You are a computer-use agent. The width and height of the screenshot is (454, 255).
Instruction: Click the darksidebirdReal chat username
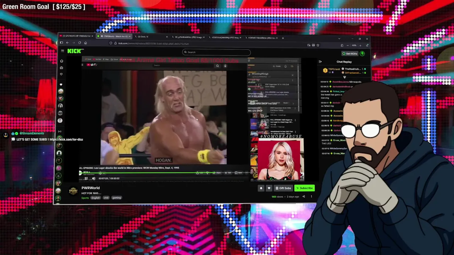341,87
